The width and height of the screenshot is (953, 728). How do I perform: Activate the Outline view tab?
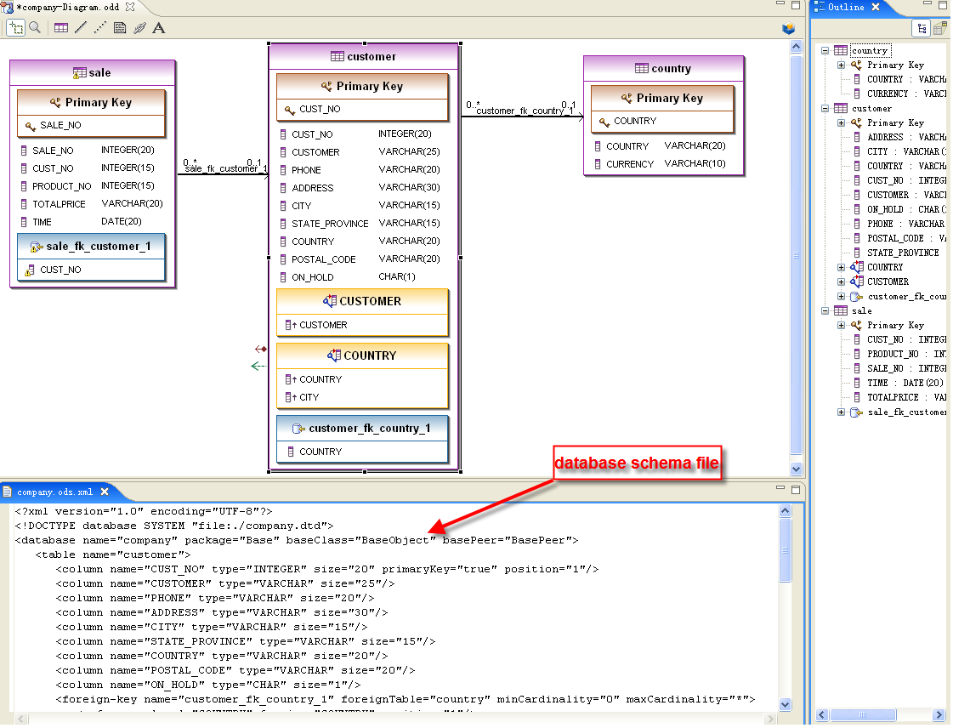click(x=846, y=8)
